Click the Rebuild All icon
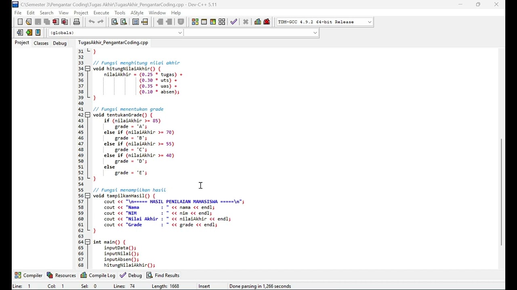 coord(222,22)
